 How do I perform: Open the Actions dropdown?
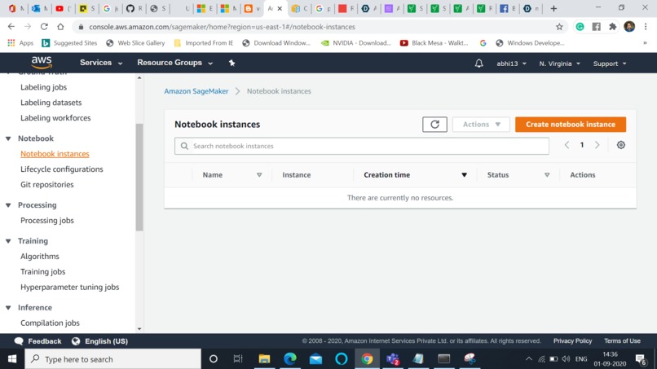pos(481,125)
